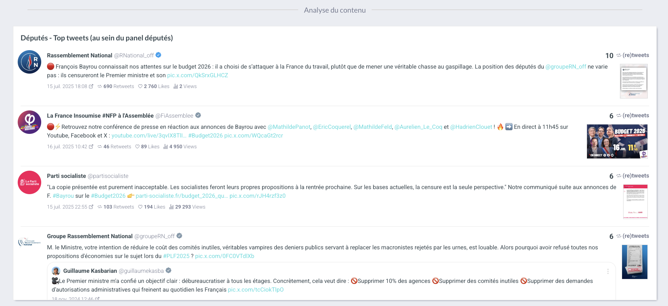Click verified badge next to @RNational_off
This screenshot has width=668, height=306.
coord(158,55)
